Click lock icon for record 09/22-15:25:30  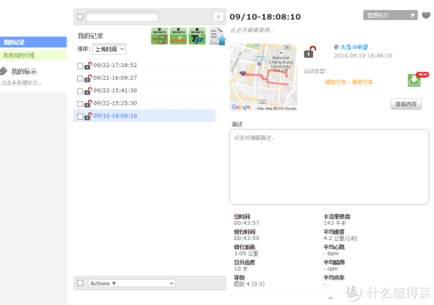(x=88, y=104)
